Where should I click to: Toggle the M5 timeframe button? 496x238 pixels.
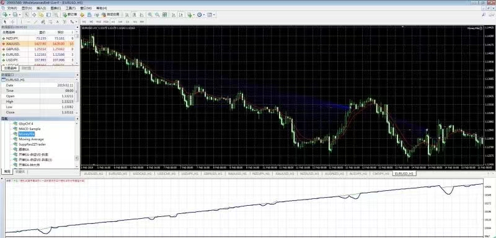point(91,22)
